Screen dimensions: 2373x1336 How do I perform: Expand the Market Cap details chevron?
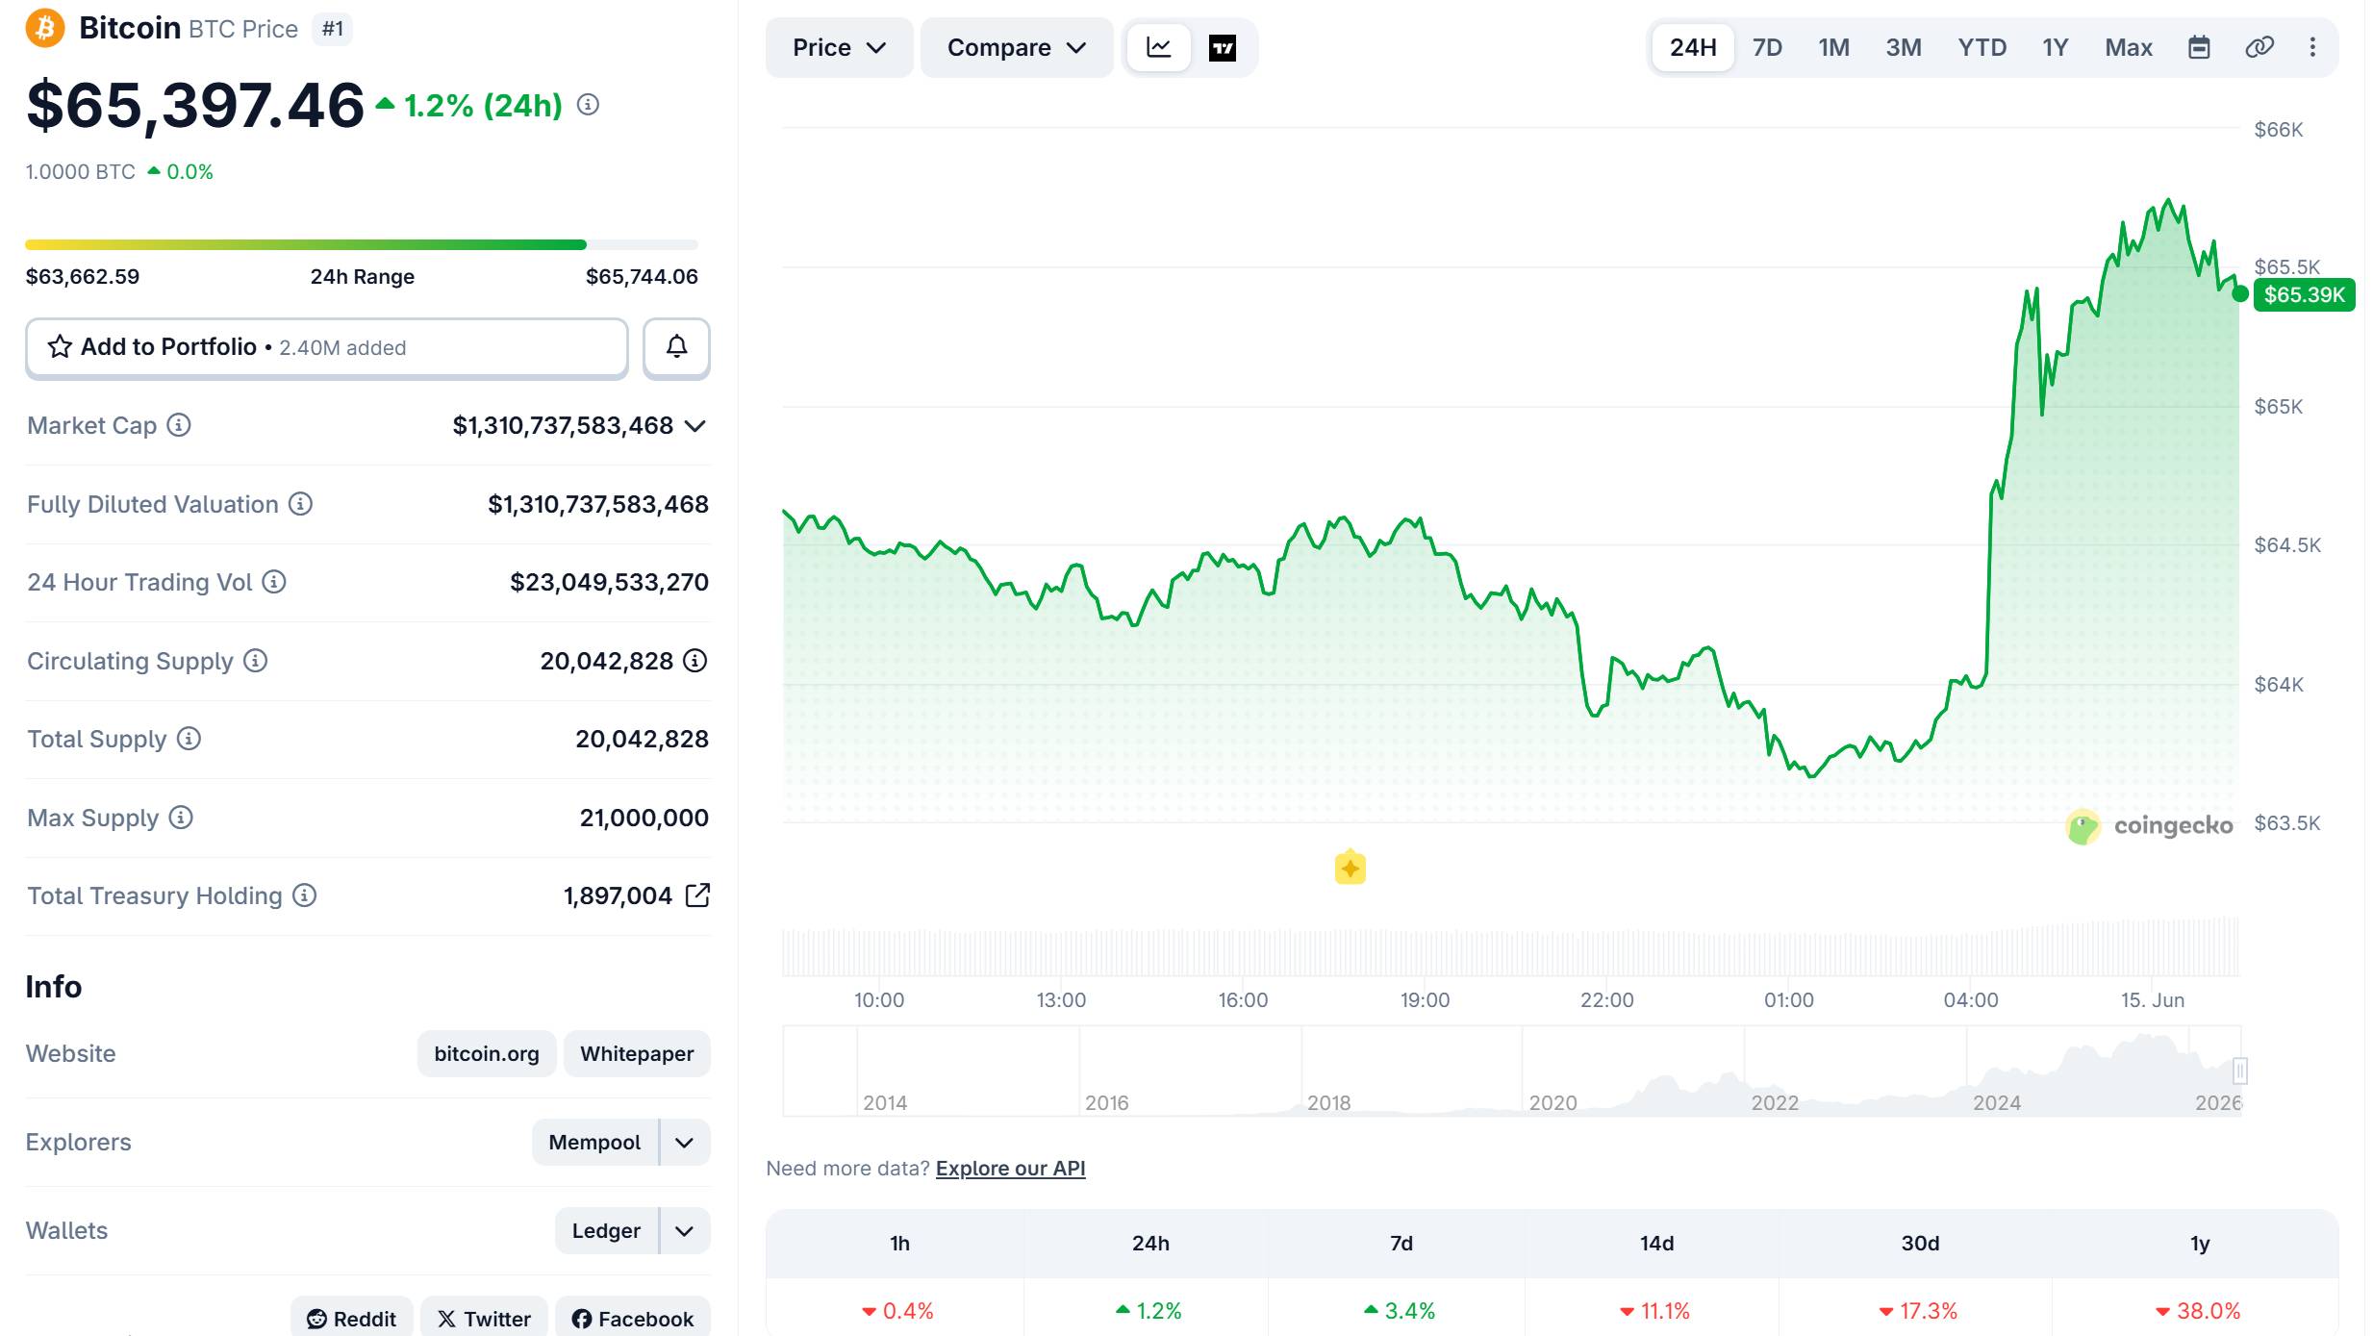pos(695,425)
